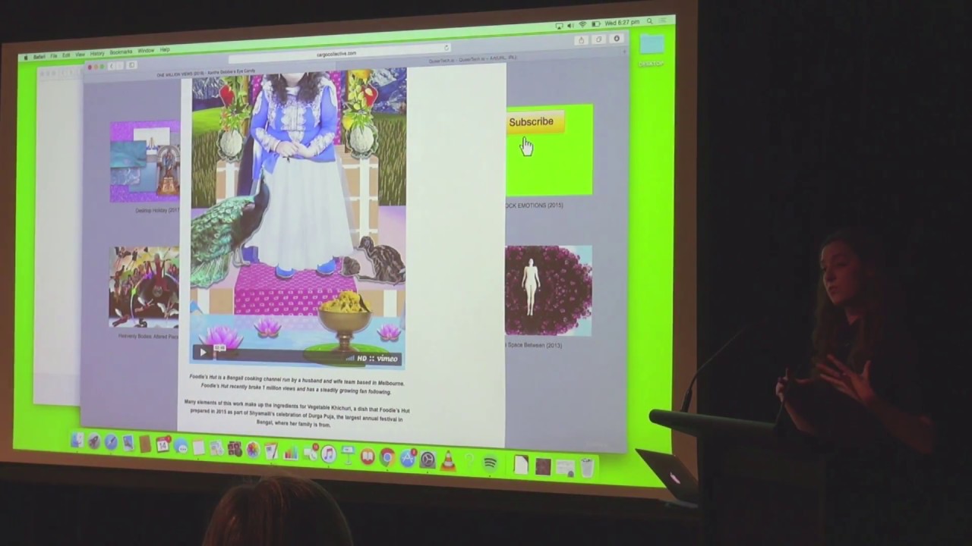Open Numbers from the Dock

click(x=291, y=453)
